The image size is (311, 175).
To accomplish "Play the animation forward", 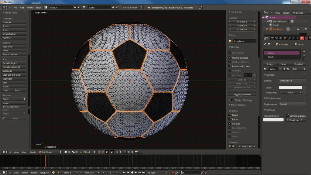I will pos(136,173).
